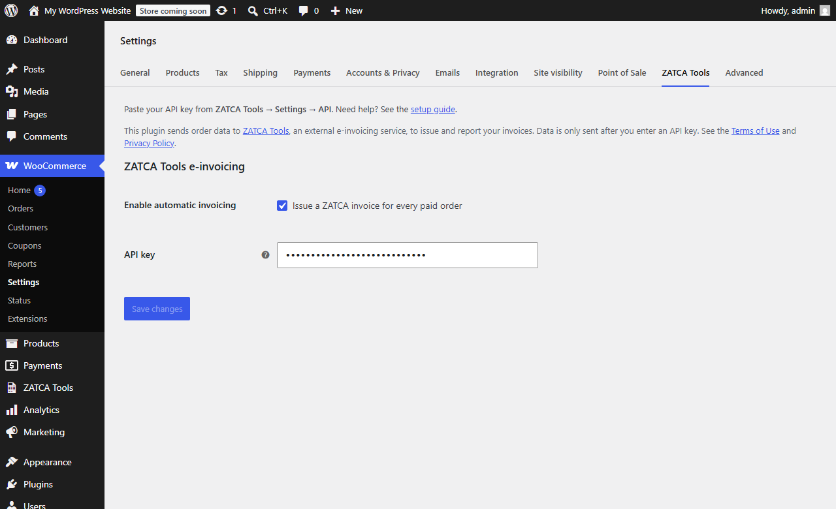Open WooCommerce Home submenu item
The image size is (836, 509).
click(x=19, y=190)
